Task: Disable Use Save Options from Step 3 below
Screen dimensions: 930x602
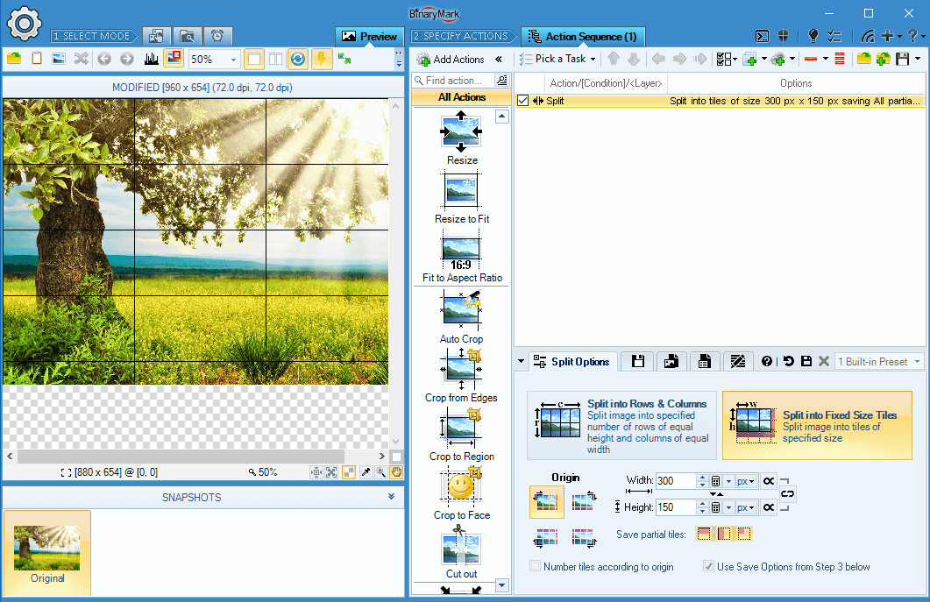Action: [x=707, y=566]
